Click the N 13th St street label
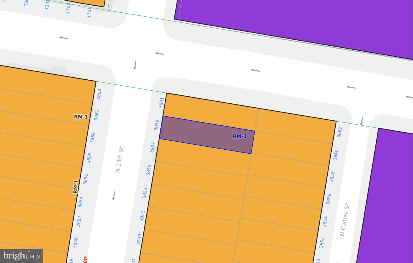Screen dimensions: 413x263 coord(119,159)
